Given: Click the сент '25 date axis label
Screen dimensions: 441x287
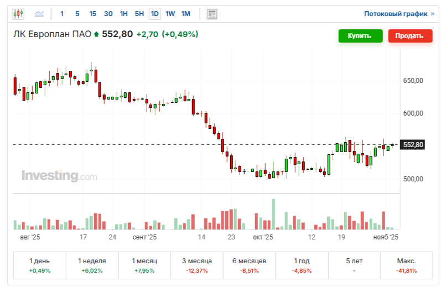Looking at the screenshot, I should 144,237.
